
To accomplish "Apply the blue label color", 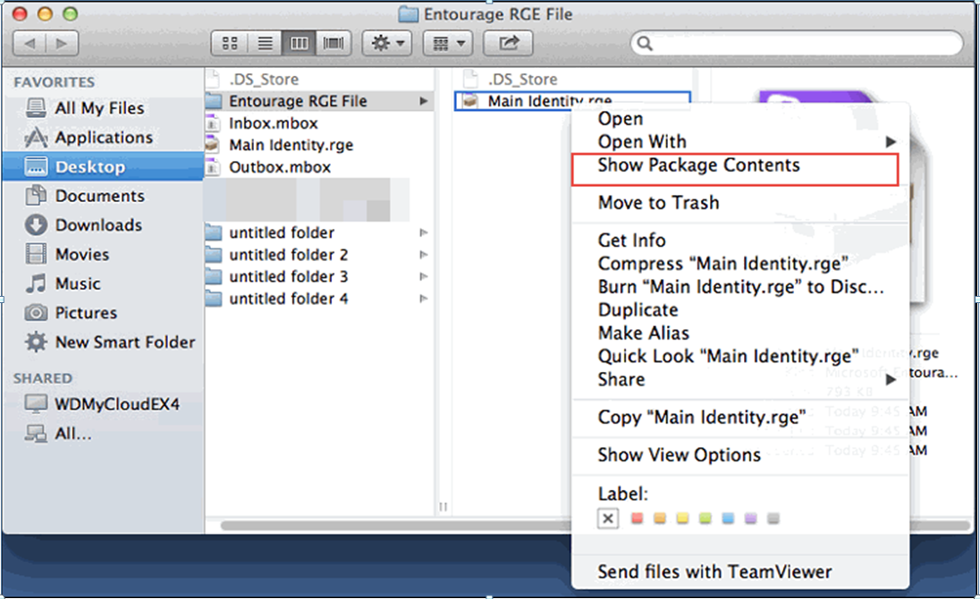I will [x=728, y=519].
